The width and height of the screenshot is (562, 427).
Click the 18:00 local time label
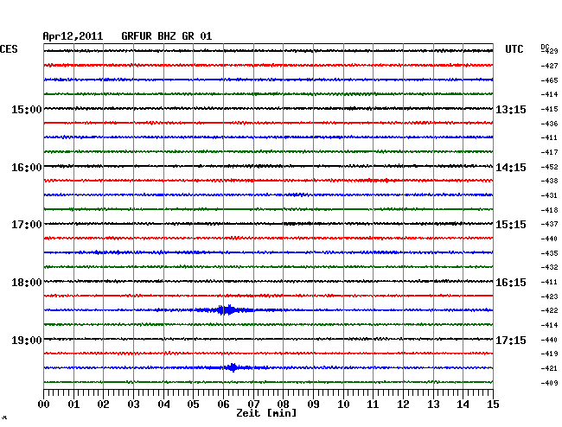[27, 283]
